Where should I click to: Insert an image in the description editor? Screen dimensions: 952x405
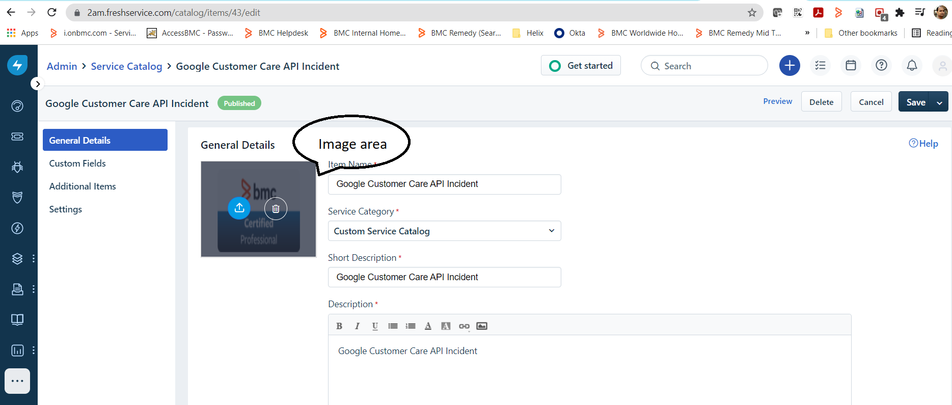click(x=482, y=326)
